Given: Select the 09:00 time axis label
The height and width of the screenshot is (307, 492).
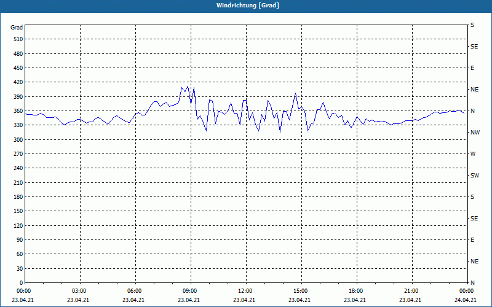Looking at the screenshot, I should [x=189, y=291].
